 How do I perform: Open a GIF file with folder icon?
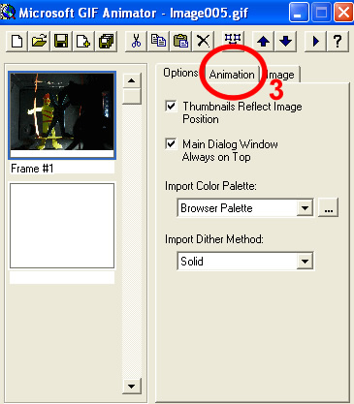tap(39, 42)
